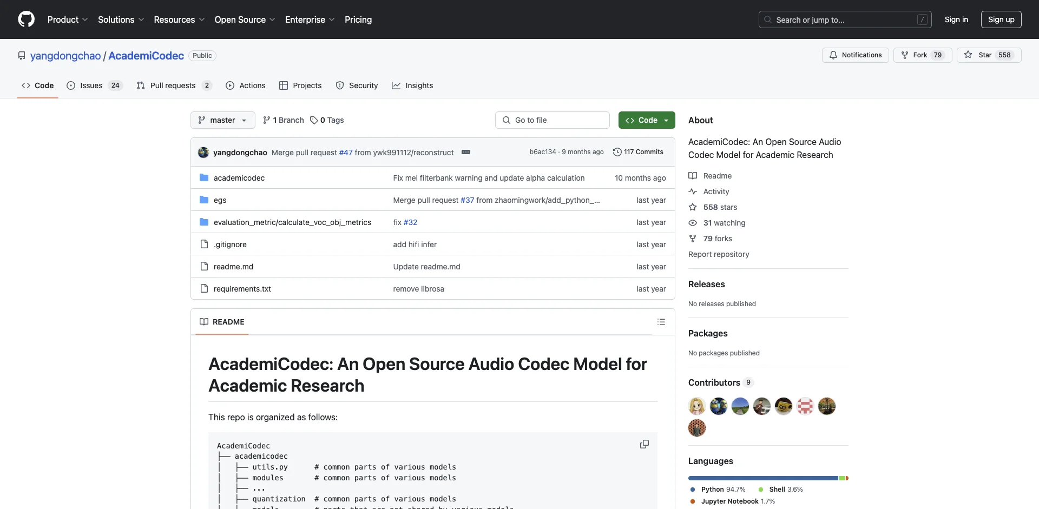Switch to the Code tab
Viewport: 1039px width, 509px height.
coord(37,85)
